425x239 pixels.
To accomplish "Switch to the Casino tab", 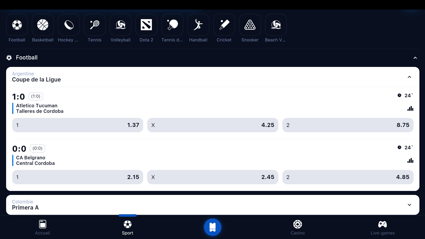I will tap(297, 227).
